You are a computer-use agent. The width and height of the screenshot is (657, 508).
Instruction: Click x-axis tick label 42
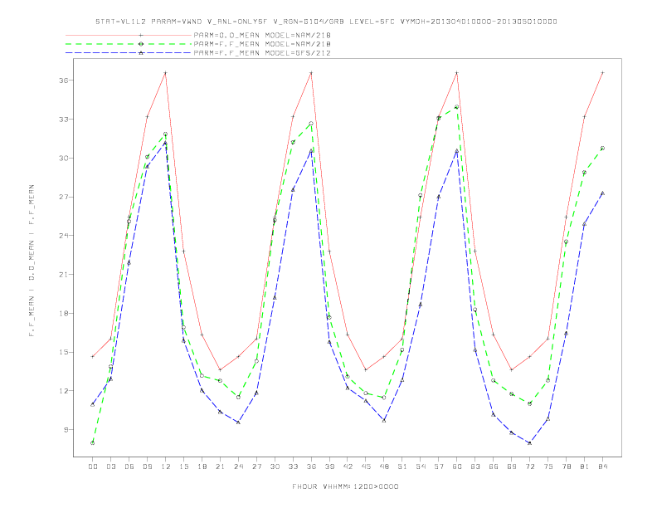(x=348, y=466)
